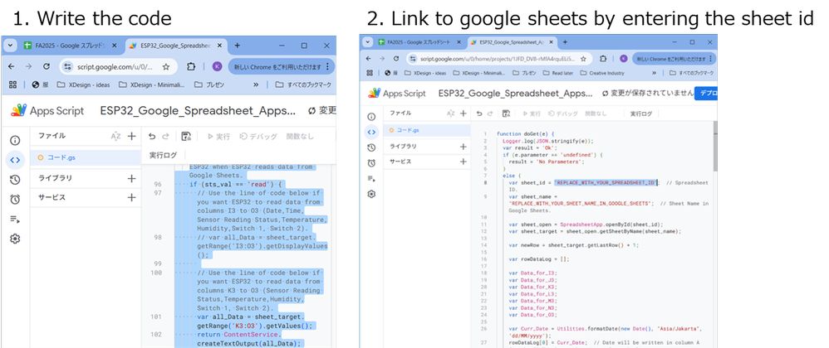Screen dimensions: 829x348
Task: Click highlighted REPLACE_WITH_YOUR_SPREADSHEET_ID text in code
Action: tap(605, 182)
